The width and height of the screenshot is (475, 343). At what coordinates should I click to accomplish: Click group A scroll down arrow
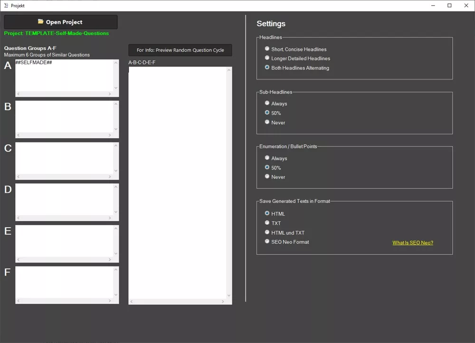point(116,88)
